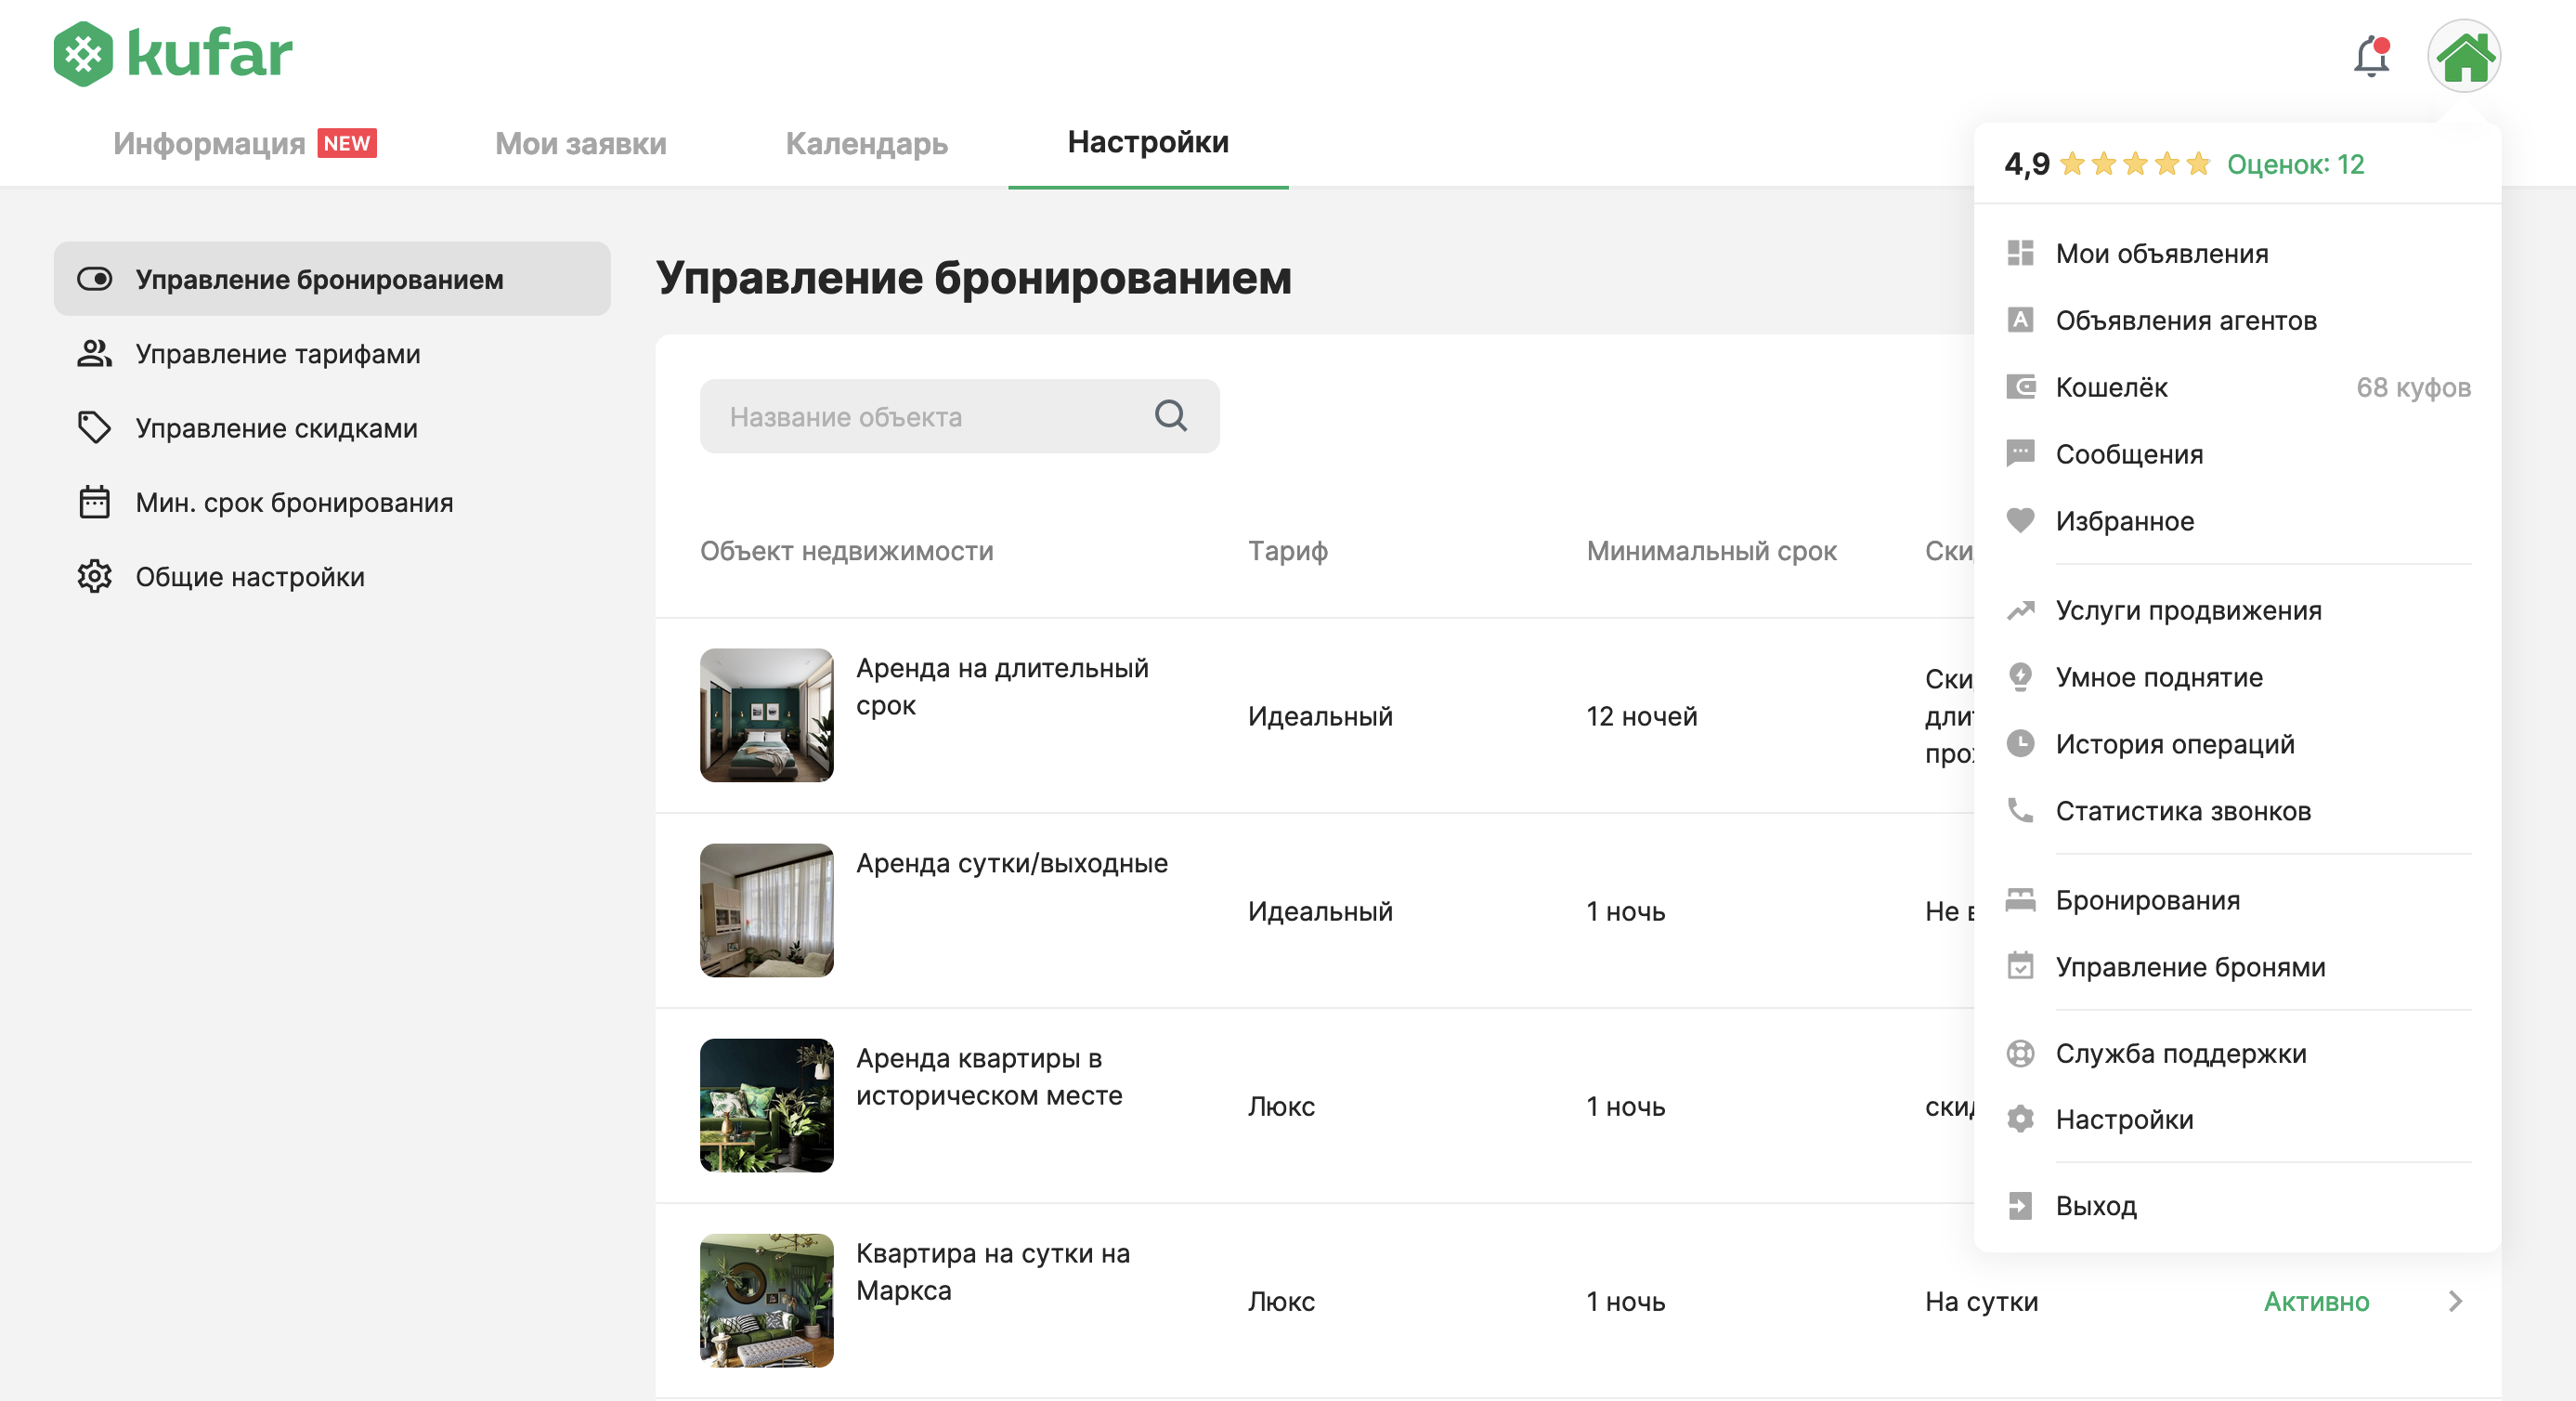Click the toggle icon beside Управление бронированием

[95, 278]
